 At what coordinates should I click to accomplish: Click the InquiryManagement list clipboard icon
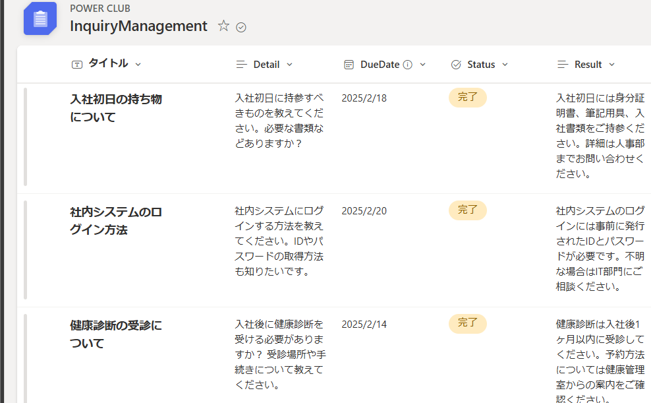(40, 18)
